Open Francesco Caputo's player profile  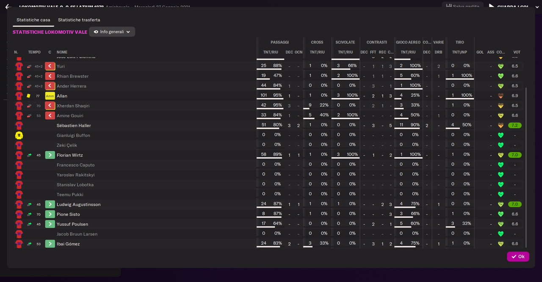pos(75,165)
